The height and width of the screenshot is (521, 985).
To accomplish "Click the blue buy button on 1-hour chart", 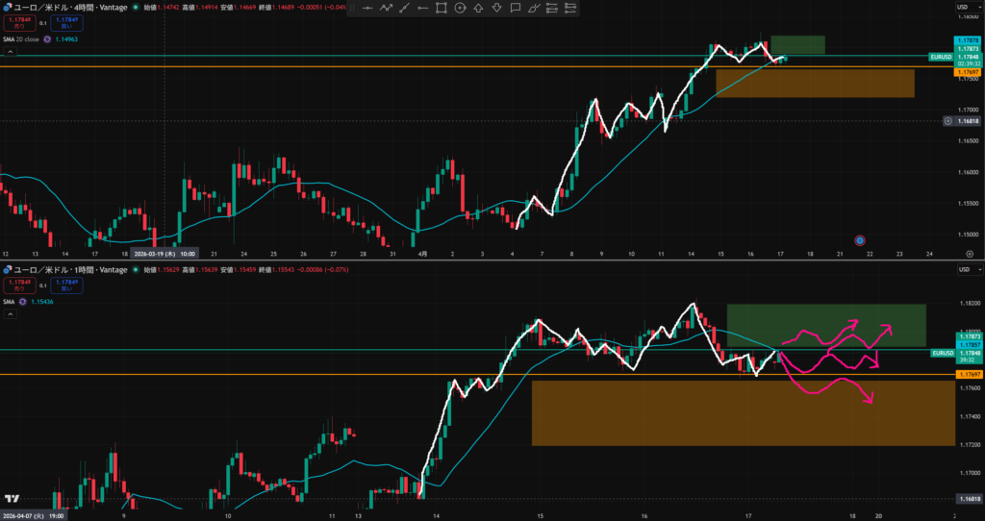I will pyautogui.click(x=64, y=285).
